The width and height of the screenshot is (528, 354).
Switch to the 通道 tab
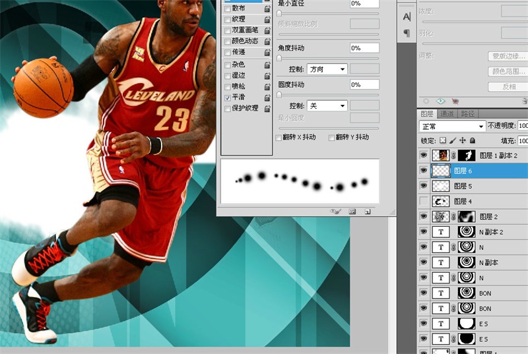447,113
